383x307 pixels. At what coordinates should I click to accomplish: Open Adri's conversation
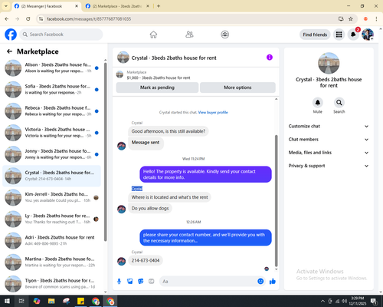coord(52,240)
